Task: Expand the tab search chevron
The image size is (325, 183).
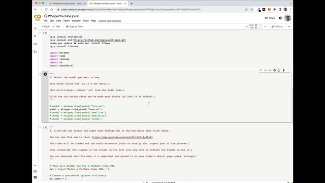Action: point(290,4)
